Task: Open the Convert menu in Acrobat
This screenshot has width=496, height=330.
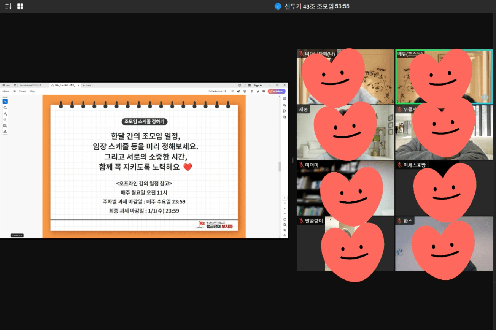Action: coord(22,91)
